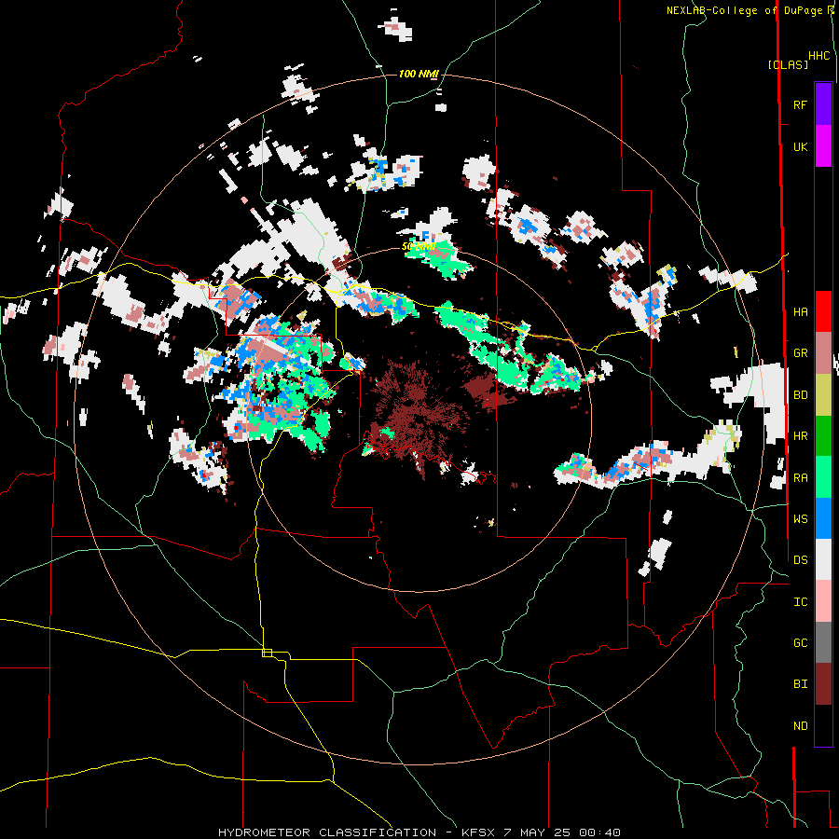Click the light pink IC legend swatch
This screenshot has width=839, height=839.
tap(823, 601)
